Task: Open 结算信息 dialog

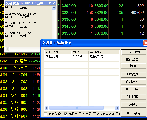Action: click(134, 75)
